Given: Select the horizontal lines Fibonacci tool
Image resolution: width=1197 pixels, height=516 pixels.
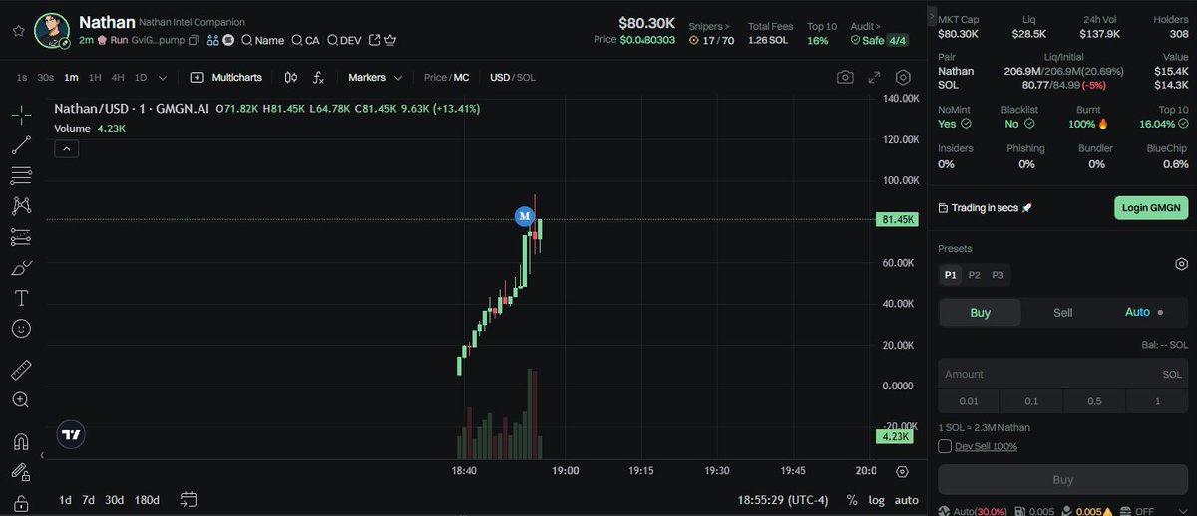Looking at the screenshot, I should tap(21, 176).
